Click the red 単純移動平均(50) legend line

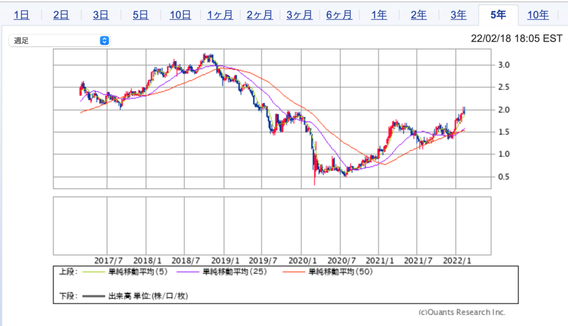click(294, 272)
